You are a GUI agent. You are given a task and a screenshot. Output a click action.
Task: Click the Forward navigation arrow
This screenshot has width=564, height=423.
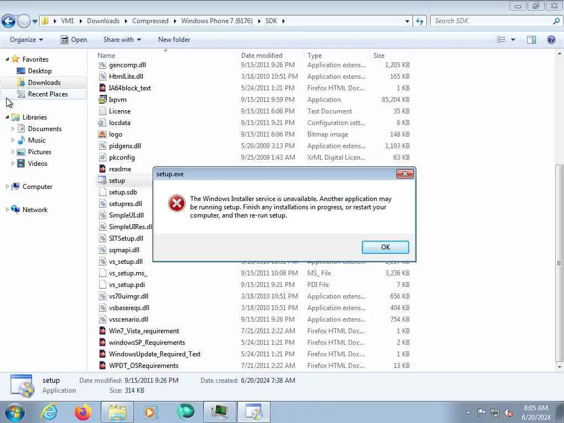pos(24,21)
